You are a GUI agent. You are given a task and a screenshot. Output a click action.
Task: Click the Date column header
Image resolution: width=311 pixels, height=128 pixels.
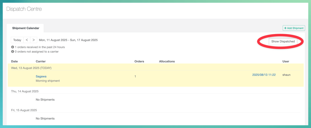pyautogui.click(x=14, y=61)
